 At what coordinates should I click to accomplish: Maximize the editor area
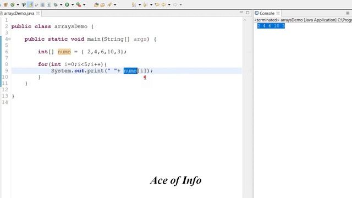click(248, 13)
